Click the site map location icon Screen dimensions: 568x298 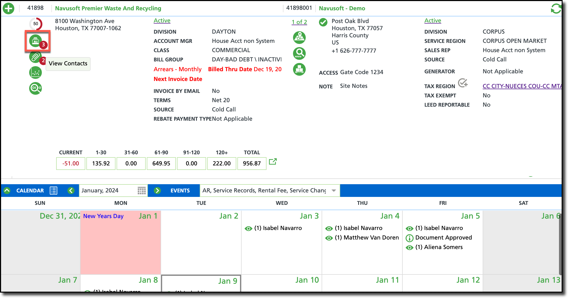pyautogui.click(x=299, y=38)
